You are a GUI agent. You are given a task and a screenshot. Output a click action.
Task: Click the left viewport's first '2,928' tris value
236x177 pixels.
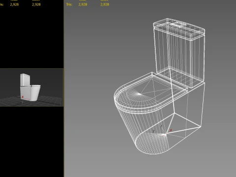[x=14, y=4]
